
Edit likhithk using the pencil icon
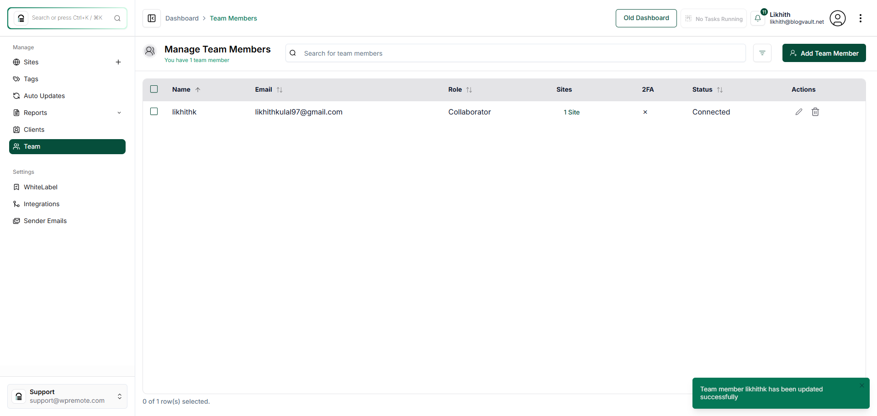799,112
